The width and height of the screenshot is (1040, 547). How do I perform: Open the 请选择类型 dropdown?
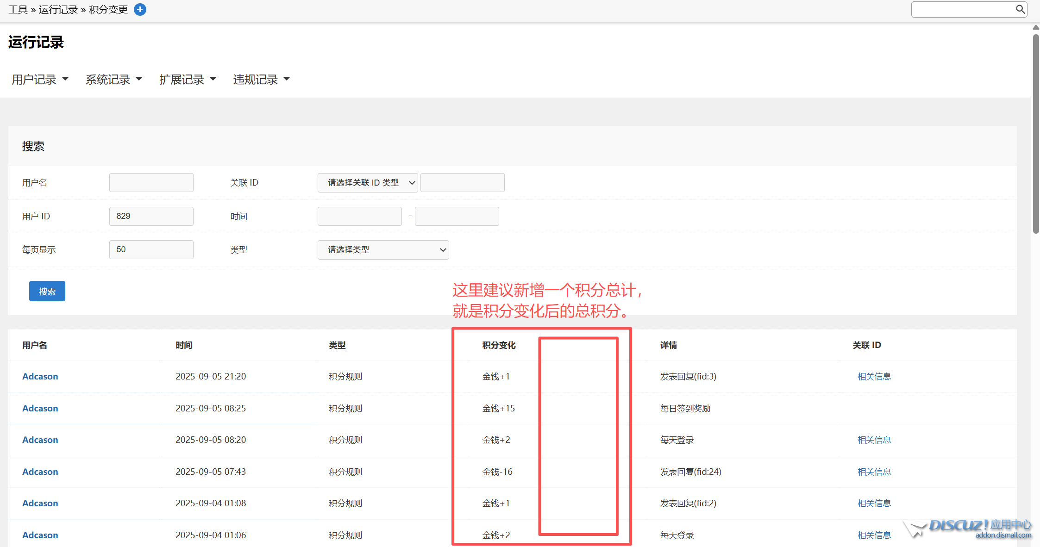(383, 250)
